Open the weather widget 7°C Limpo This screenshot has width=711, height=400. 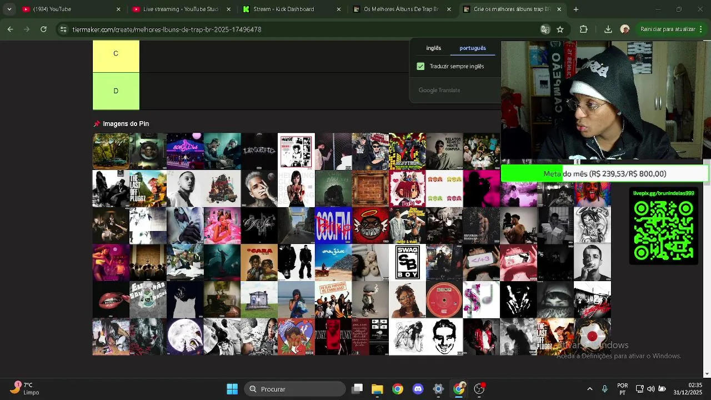point(24,389)
